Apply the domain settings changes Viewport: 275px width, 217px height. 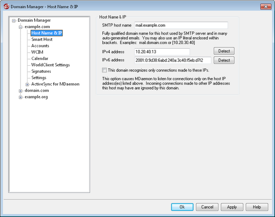pos(232,207)
